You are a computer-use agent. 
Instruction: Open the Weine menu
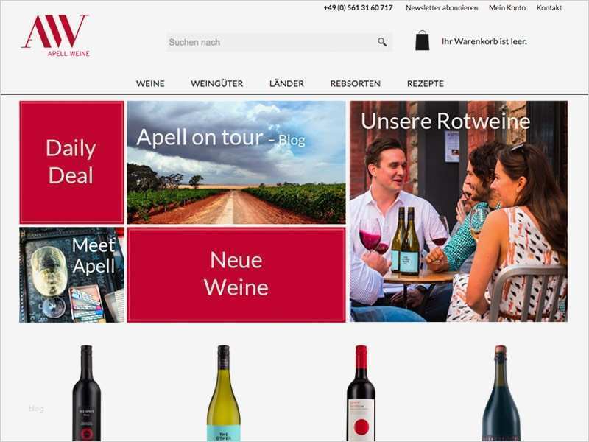pos(150,83)
